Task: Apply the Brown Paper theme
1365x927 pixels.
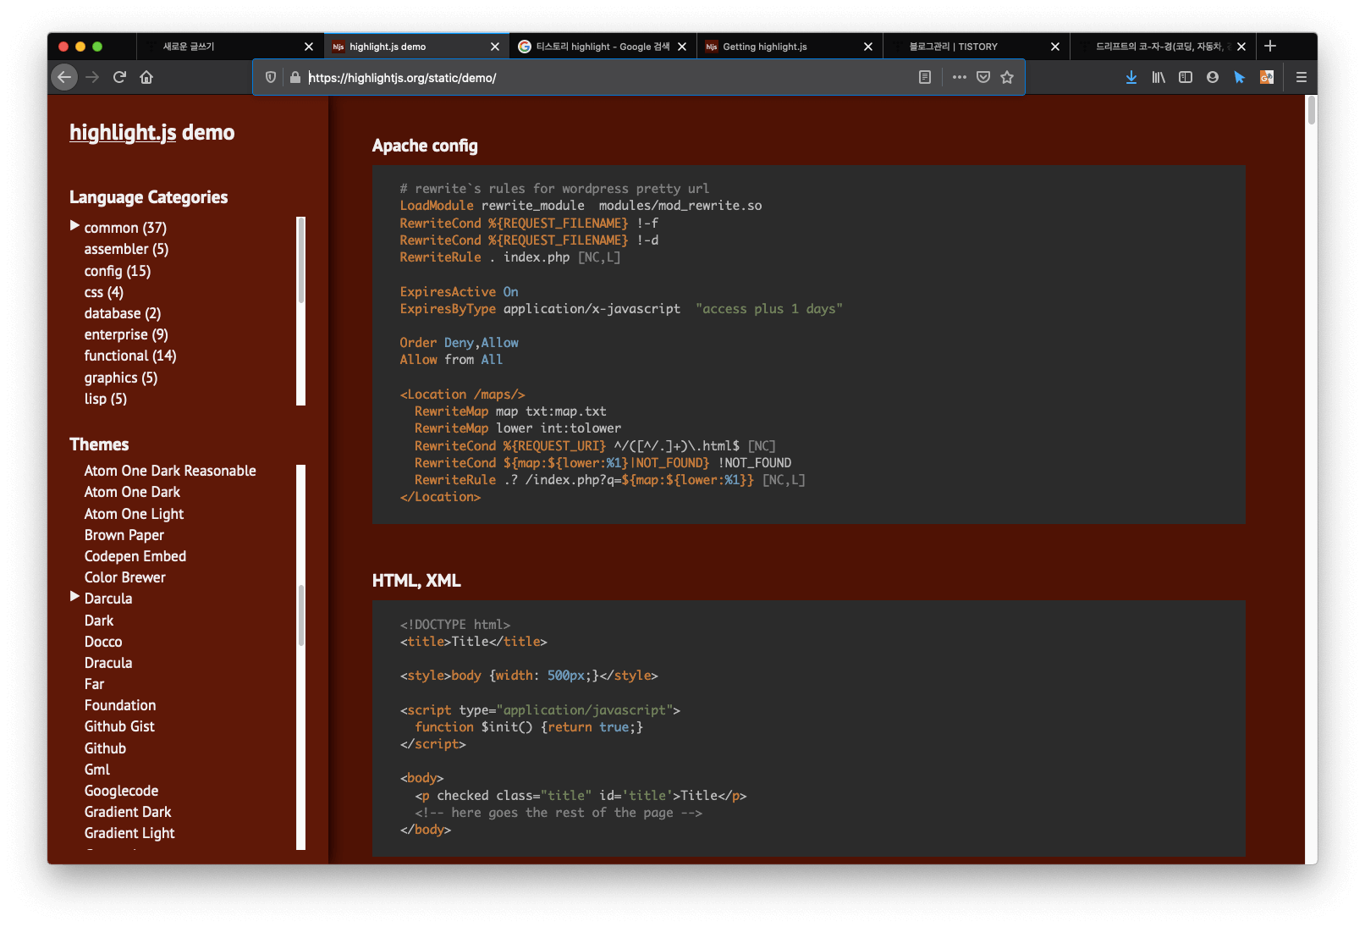Action: [x=124, y=535]
